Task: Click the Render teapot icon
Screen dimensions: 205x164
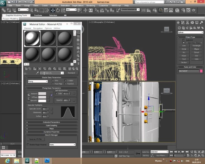Action: pos(193,10)
